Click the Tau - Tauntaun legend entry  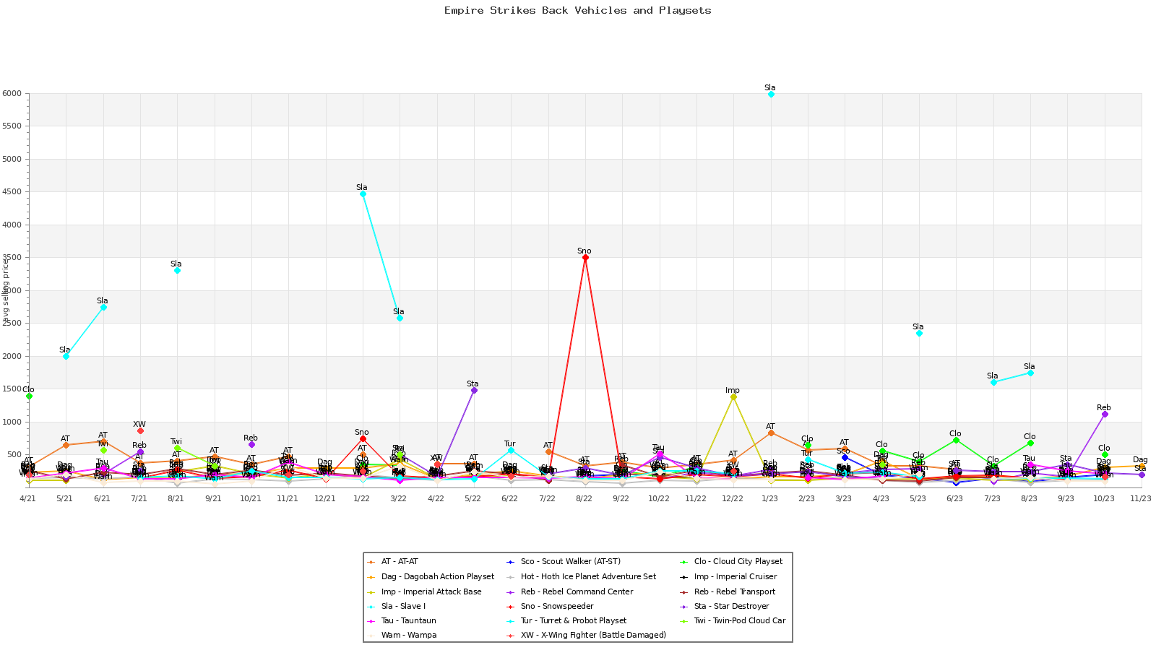click(x=401, y=621)
